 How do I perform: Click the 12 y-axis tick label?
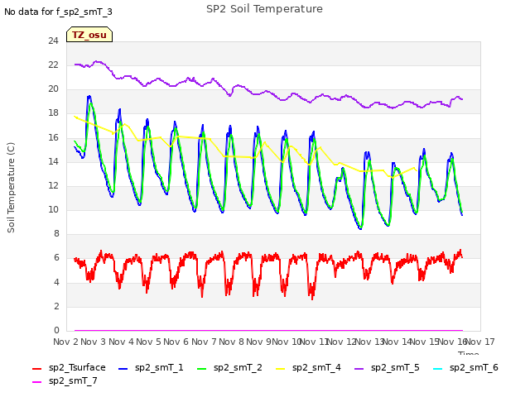coord(53,185)
